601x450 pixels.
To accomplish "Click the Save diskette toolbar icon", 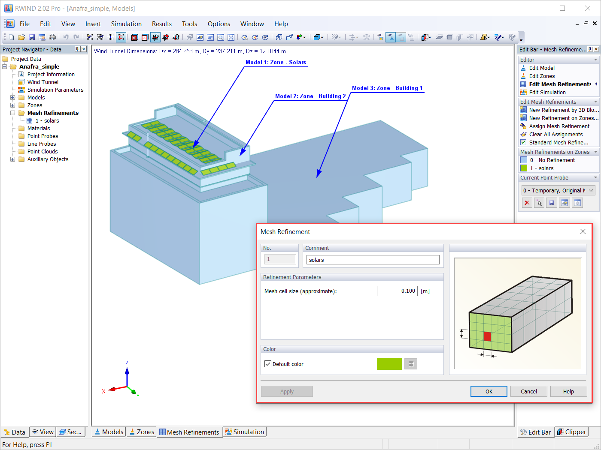I will [x=32, y=37].
